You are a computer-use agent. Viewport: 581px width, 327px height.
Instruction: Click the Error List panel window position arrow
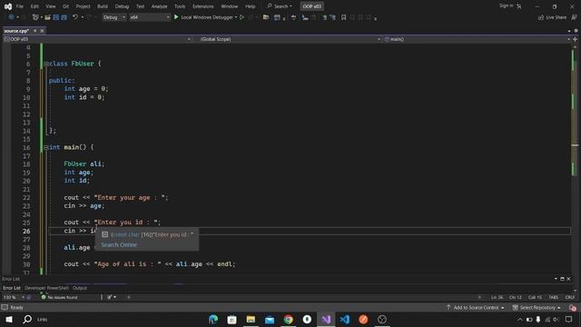tap(556, 279)
